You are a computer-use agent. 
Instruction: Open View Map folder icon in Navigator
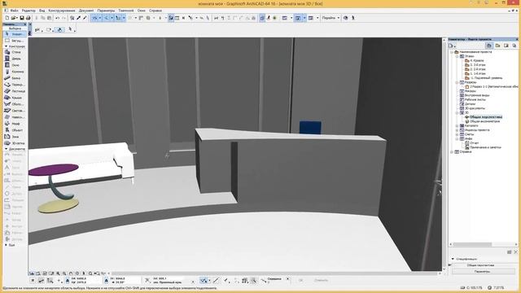coord(497,46)
